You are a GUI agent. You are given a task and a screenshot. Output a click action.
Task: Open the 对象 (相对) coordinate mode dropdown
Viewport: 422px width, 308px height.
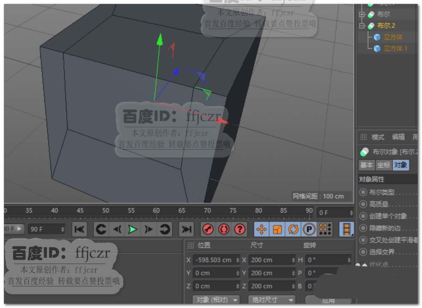[x=216, y=300]
